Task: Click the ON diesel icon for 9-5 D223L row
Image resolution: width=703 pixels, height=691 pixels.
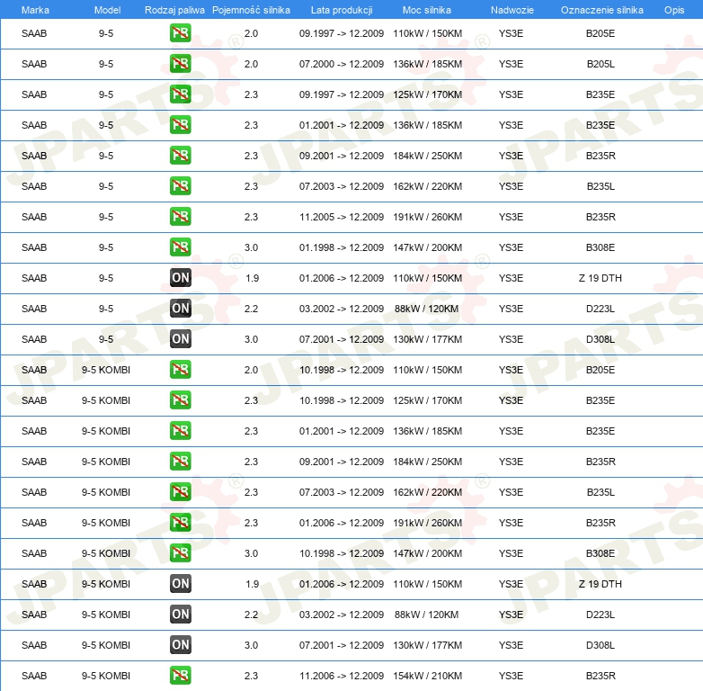Action: tap(180, 309)
